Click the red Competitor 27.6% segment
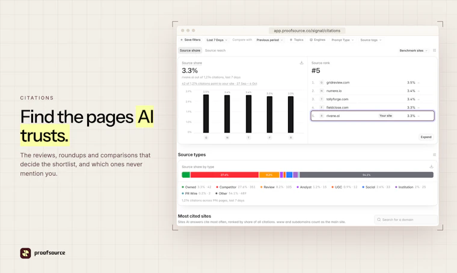 224,175
